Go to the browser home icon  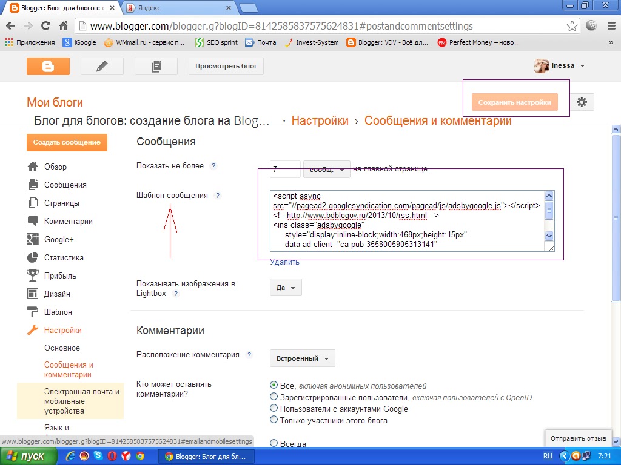pos(63,26)
